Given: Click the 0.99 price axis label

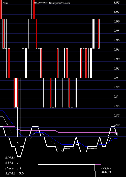Looking at the screenshot, I should pos(116,21).
